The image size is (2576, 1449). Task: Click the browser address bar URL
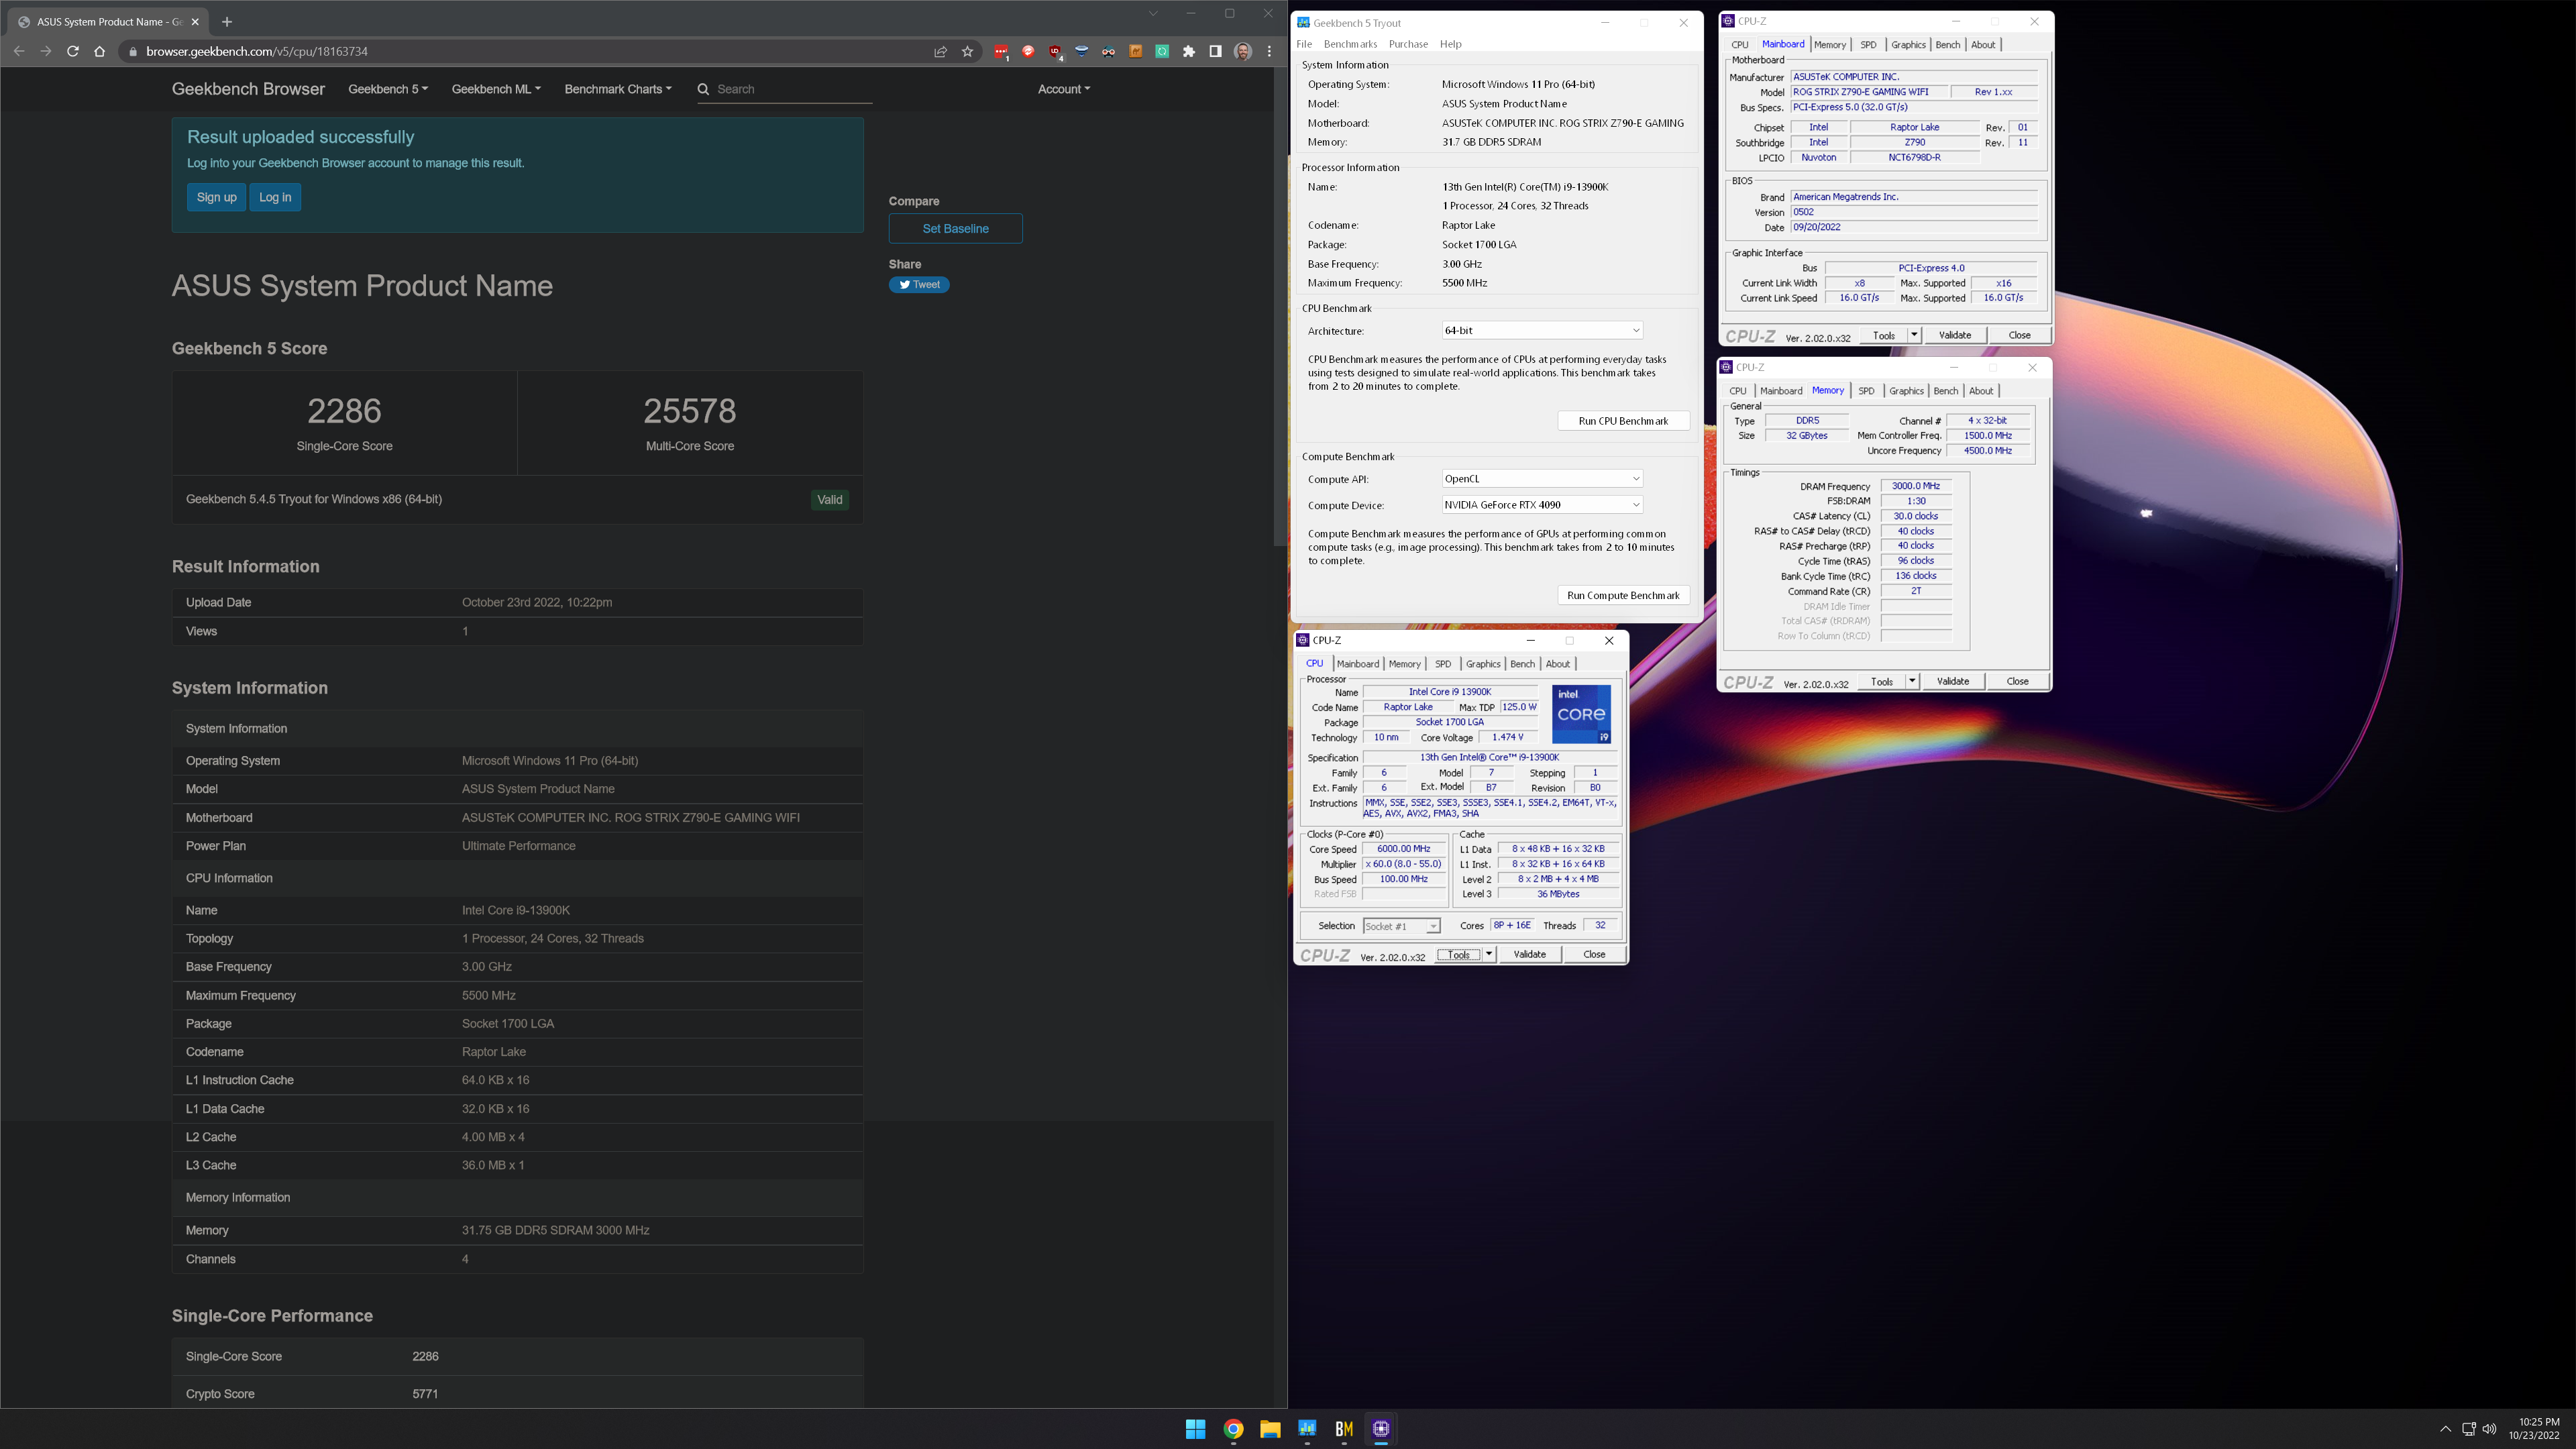(257, 51)
